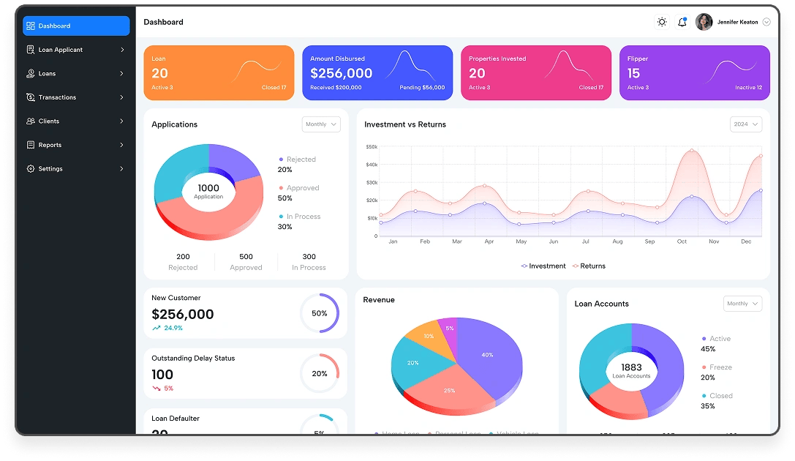Open the Amount Disbursed card
This screenshot has height=461, width=795.
coord(377,73)
